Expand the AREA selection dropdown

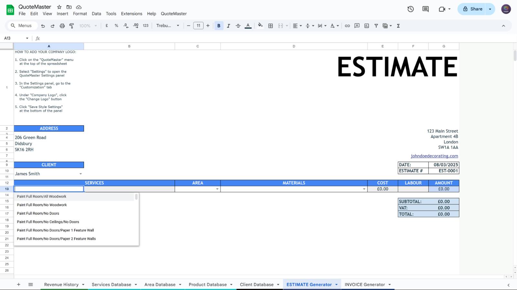[217, 189]
